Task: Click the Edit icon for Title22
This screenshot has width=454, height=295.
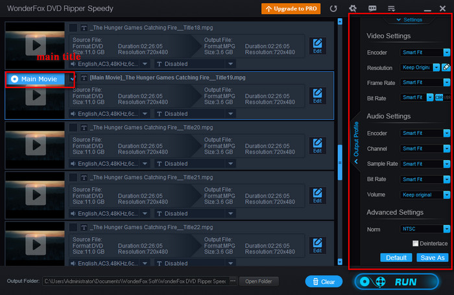Action: (317, 246)
